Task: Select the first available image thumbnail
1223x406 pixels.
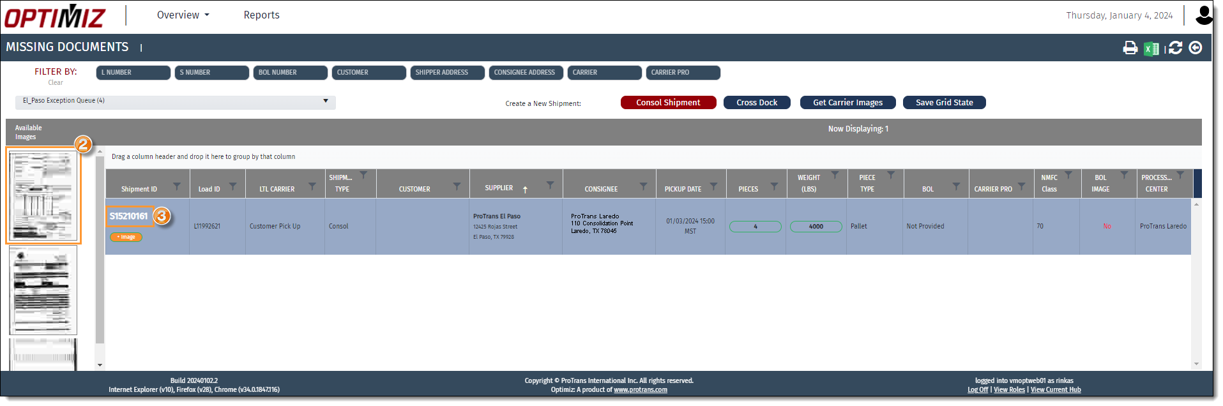Action: (43, 196)
